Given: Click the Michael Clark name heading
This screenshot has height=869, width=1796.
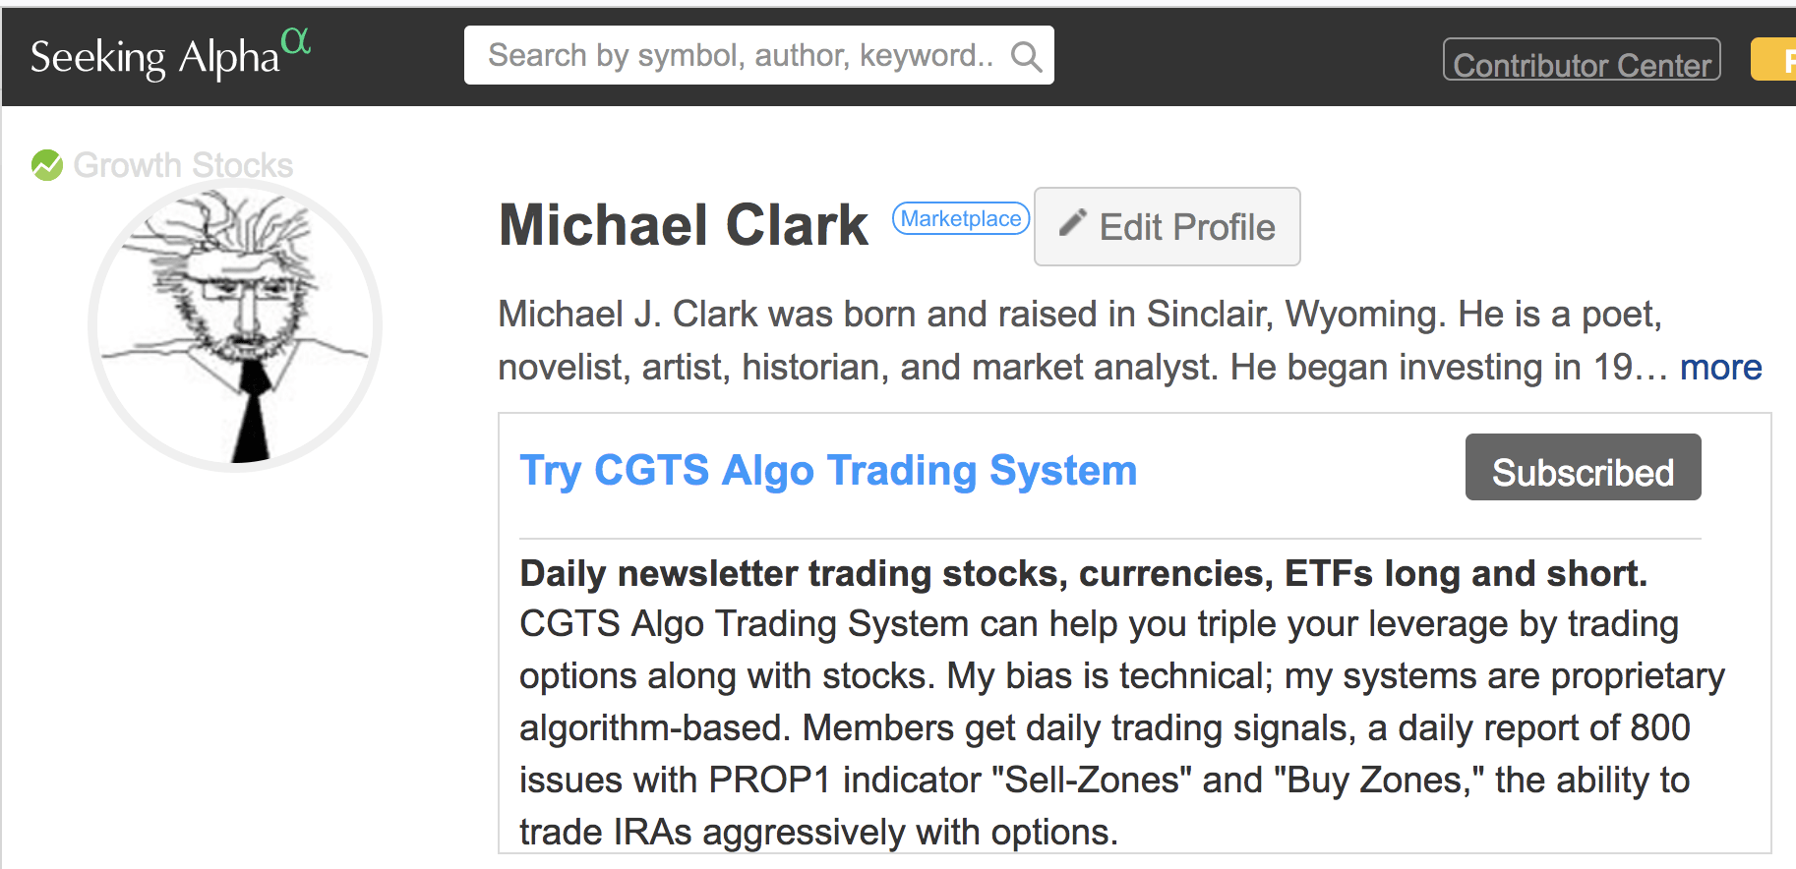Looking at the screenshot, I should (x=684, y=225).
